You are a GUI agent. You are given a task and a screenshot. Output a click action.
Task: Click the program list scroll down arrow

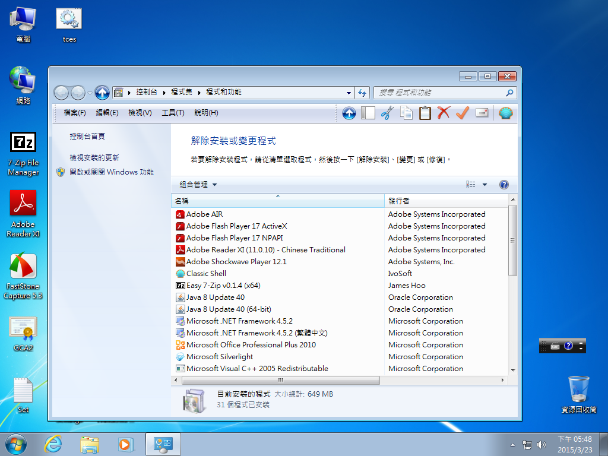512,370
